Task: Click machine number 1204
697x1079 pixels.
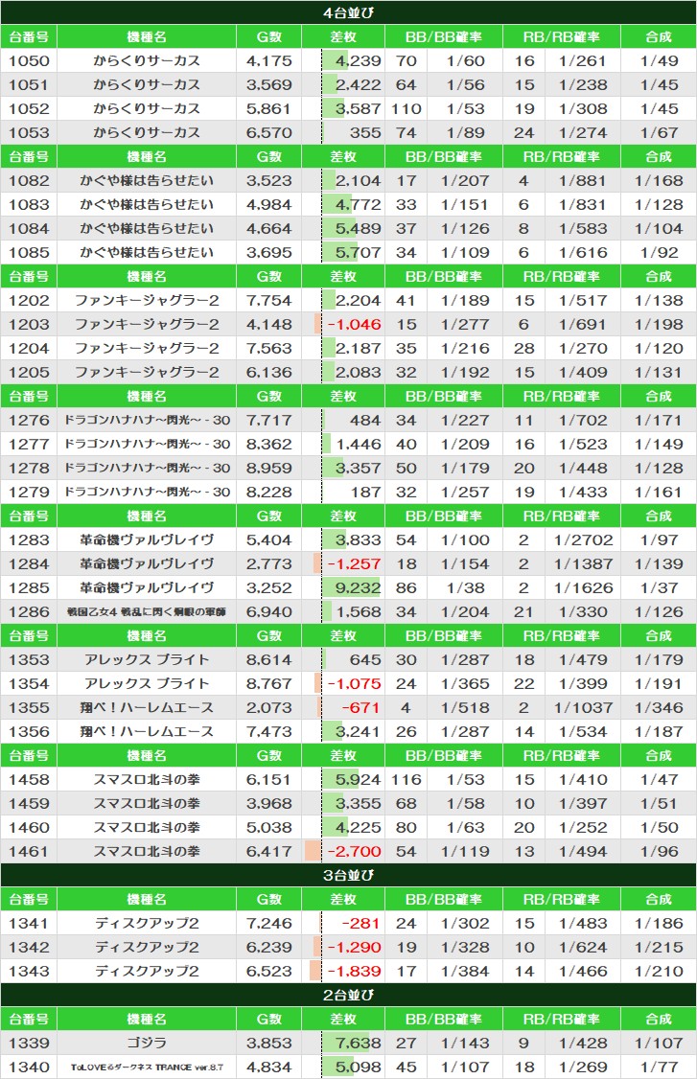Action: [x=29, y=348]
